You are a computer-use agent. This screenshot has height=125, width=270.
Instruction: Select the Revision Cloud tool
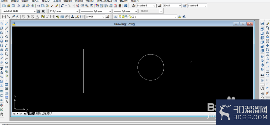(x=7, y=54)
